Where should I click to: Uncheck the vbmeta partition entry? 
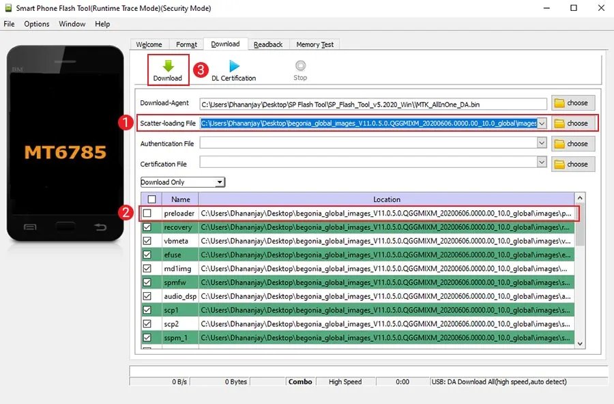(x=147, y=240)
